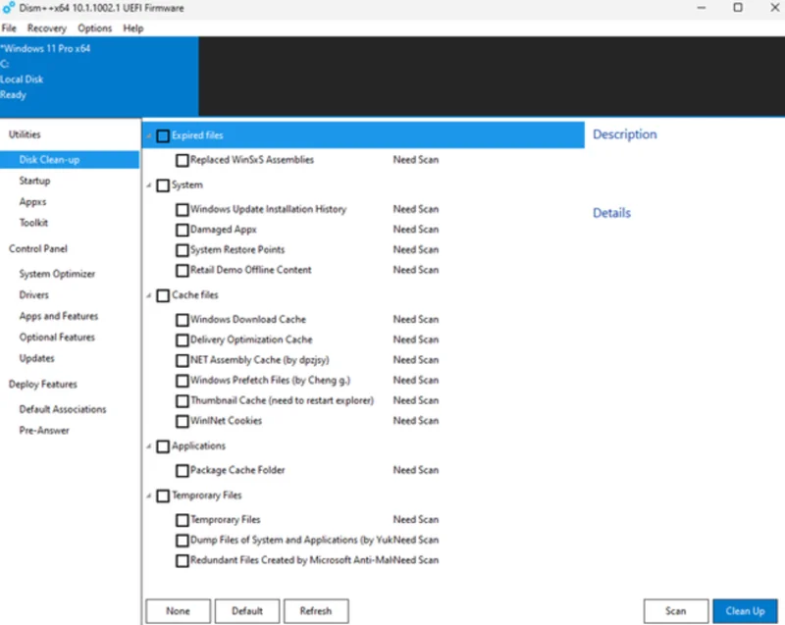Click the Clean Up button
The height and width of the screenshot is (625, 785).
[x=745, y=611]
